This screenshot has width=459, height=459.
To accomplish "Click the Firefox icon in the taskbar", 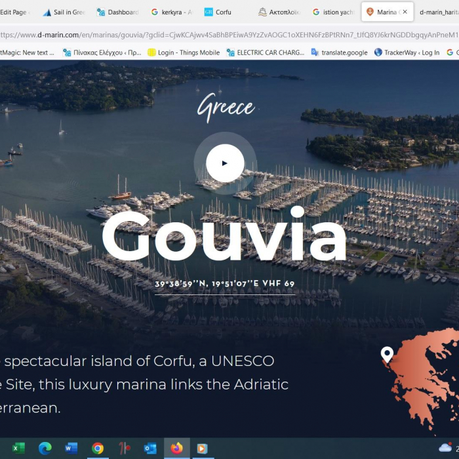I will (x=176, y=449).
